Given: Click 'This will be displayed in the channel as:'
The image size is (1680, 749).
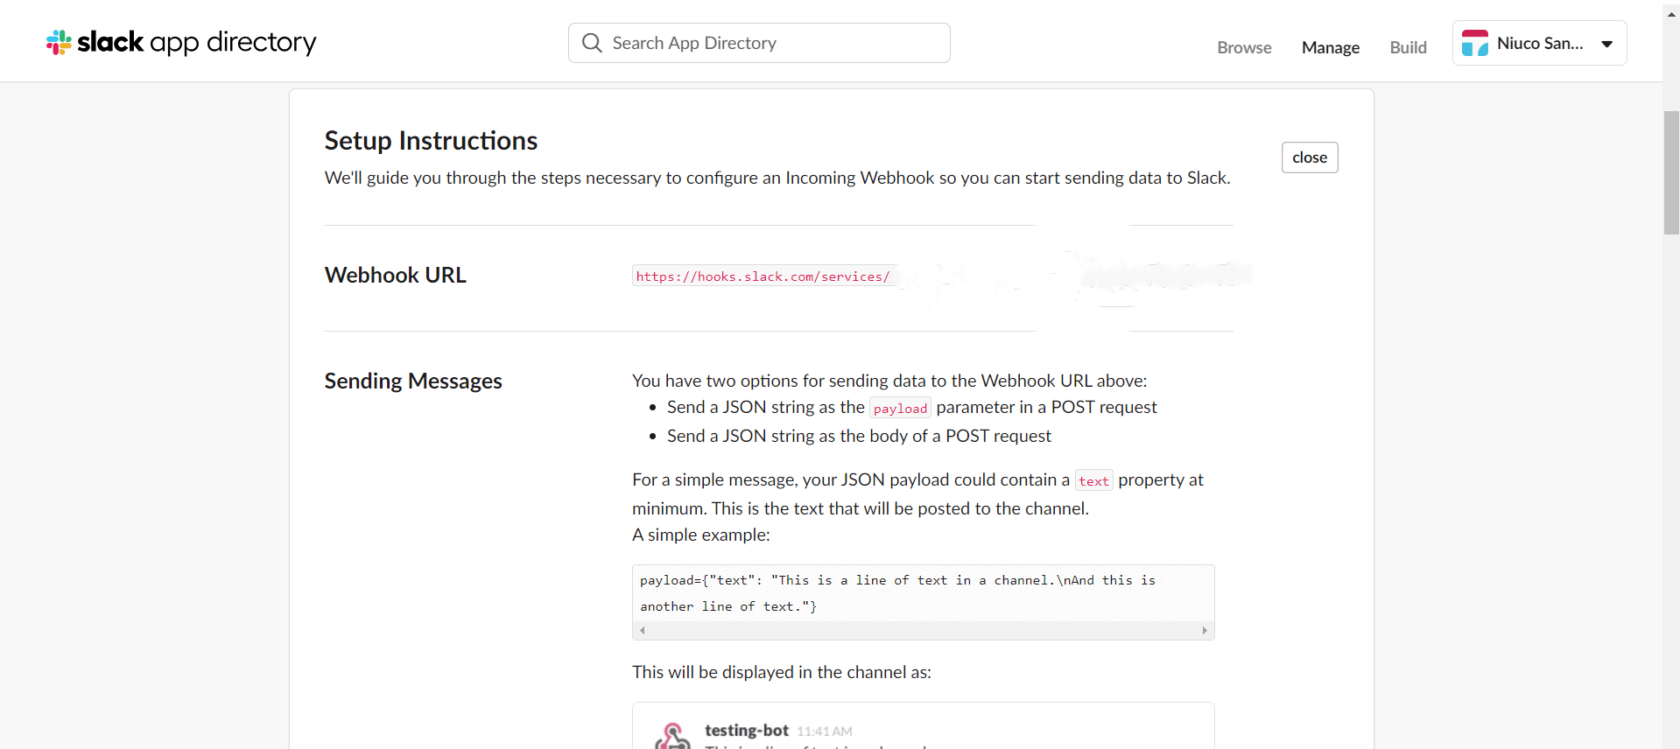Looking at the screenshot, I should (782, 672).
